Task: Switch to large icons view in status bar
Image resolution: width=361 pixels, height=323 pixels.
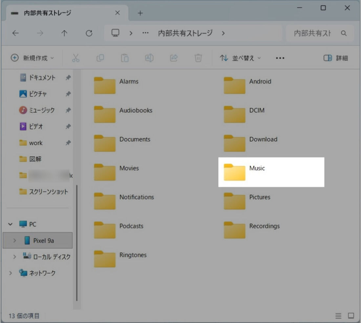Action: tap(351, 316)
